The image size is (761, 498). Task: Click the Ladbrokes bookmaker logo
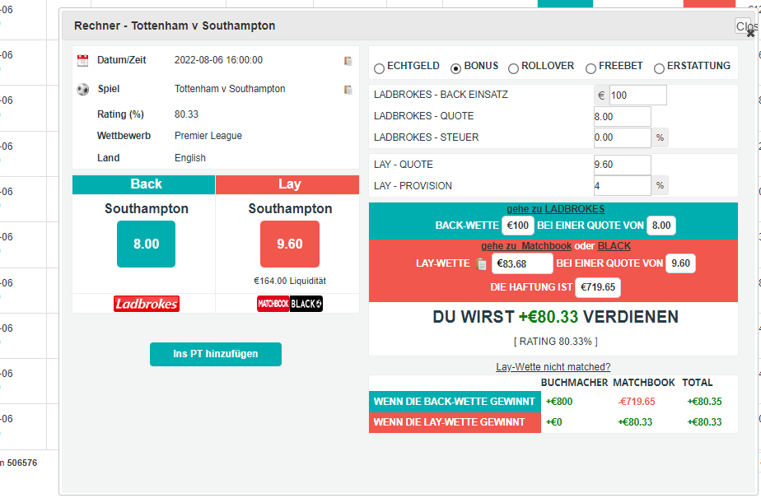point(146,304)
